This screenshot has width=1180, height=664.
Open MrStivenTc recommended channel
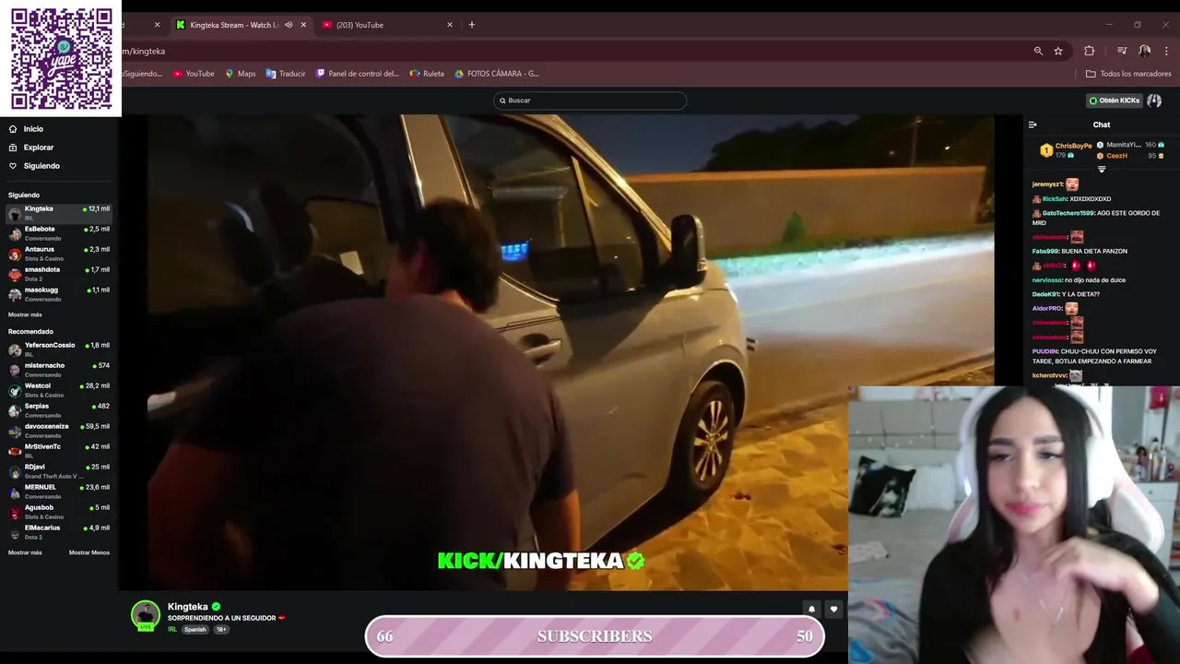pos(59,451)
